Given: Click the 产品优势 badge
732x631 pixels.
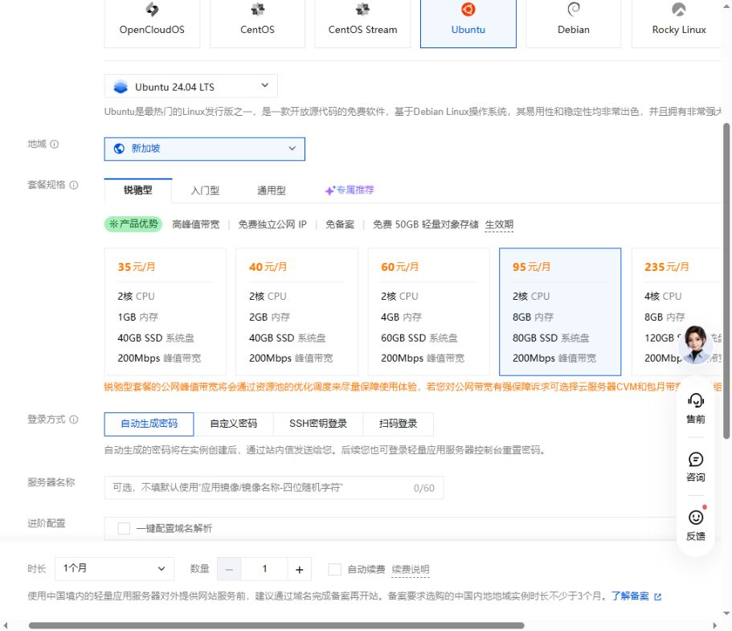Looking at the screenshot, I should 133,224.
